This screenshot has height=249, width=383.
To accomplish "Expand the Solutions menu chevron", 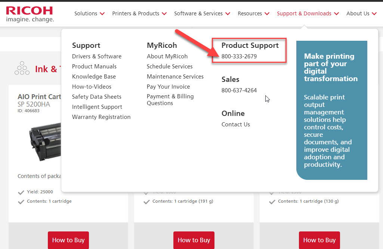I will (x=102, y=14).
